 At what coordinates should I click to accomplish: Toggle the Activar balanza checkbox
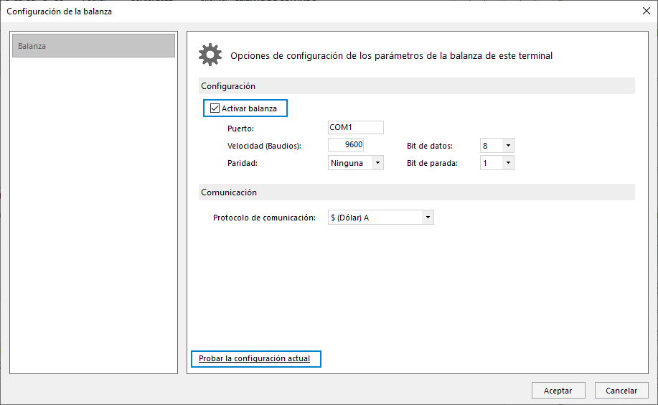(x=215, y=108)
